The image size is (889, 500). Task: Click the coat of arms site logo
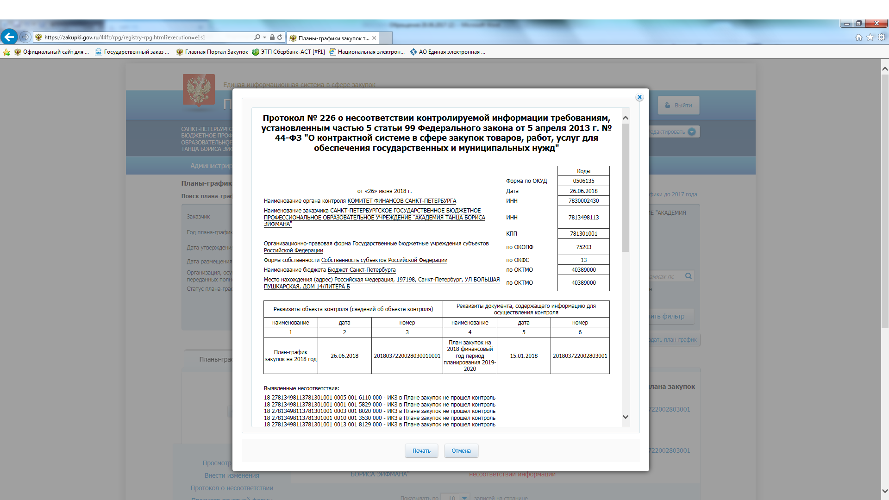(x=199, y=90)
